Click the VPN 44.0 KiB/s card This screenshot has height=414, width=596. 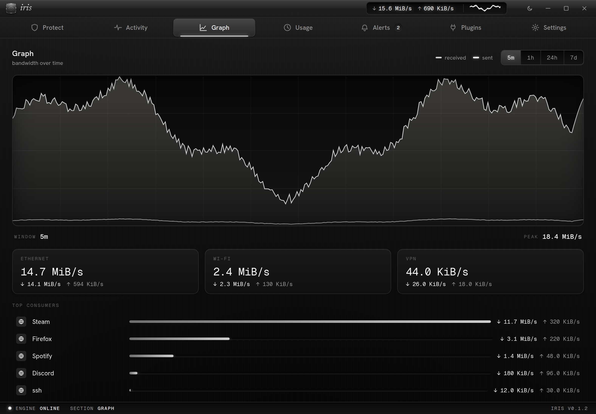pos(490,272)
